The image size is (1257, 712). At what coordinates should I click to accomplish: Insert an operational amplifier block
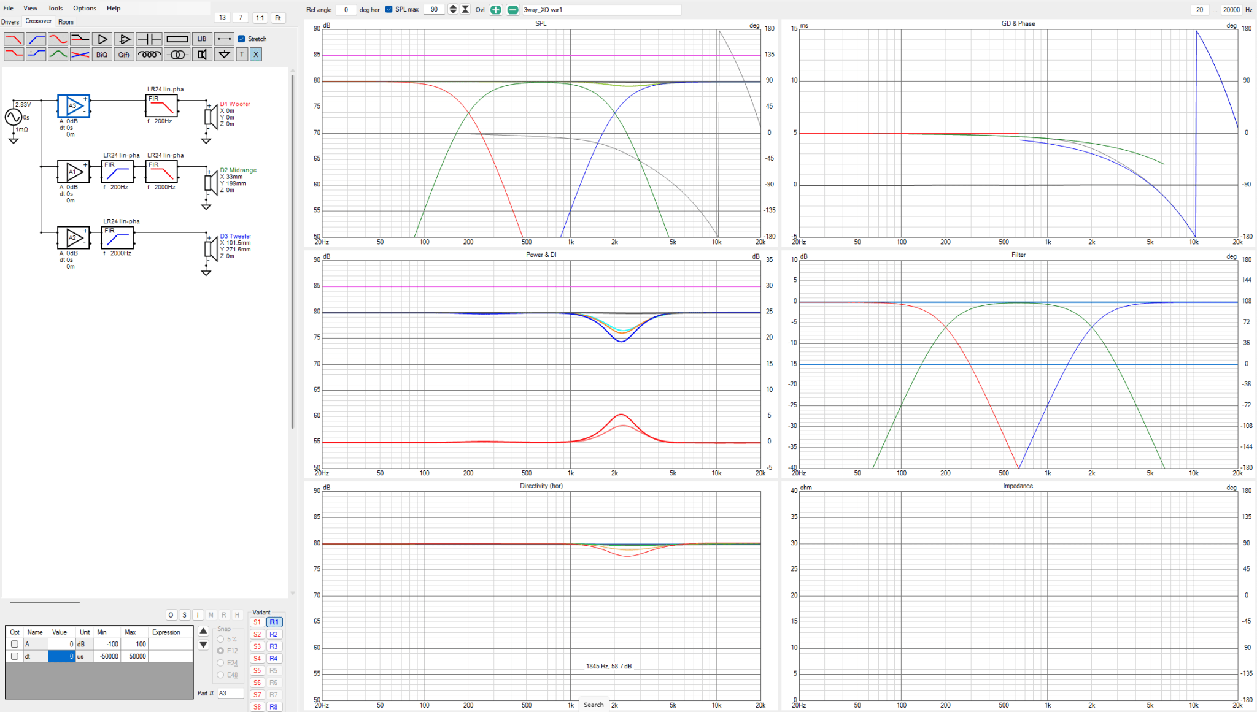pos(124,39)
